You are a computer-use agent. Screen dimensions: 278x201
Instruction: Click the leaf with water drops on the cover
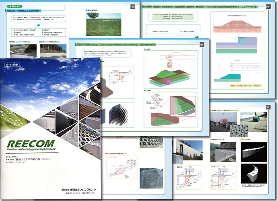click(x=13, y=117)
